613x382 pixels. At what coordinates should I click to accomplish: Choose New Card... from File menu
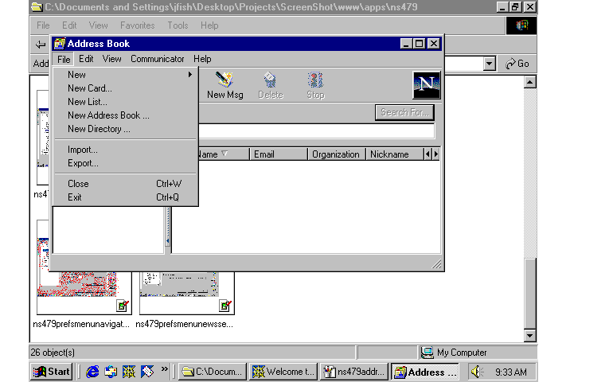pos(126,88)
